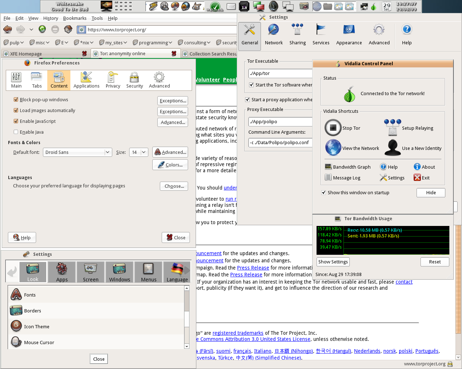462x369 pixels.
Task: Expand *nix bookmarks folder
Action: (x=83, y=43)
